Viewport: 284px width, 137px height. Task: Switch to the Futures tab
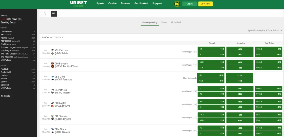tap(164, 22)
